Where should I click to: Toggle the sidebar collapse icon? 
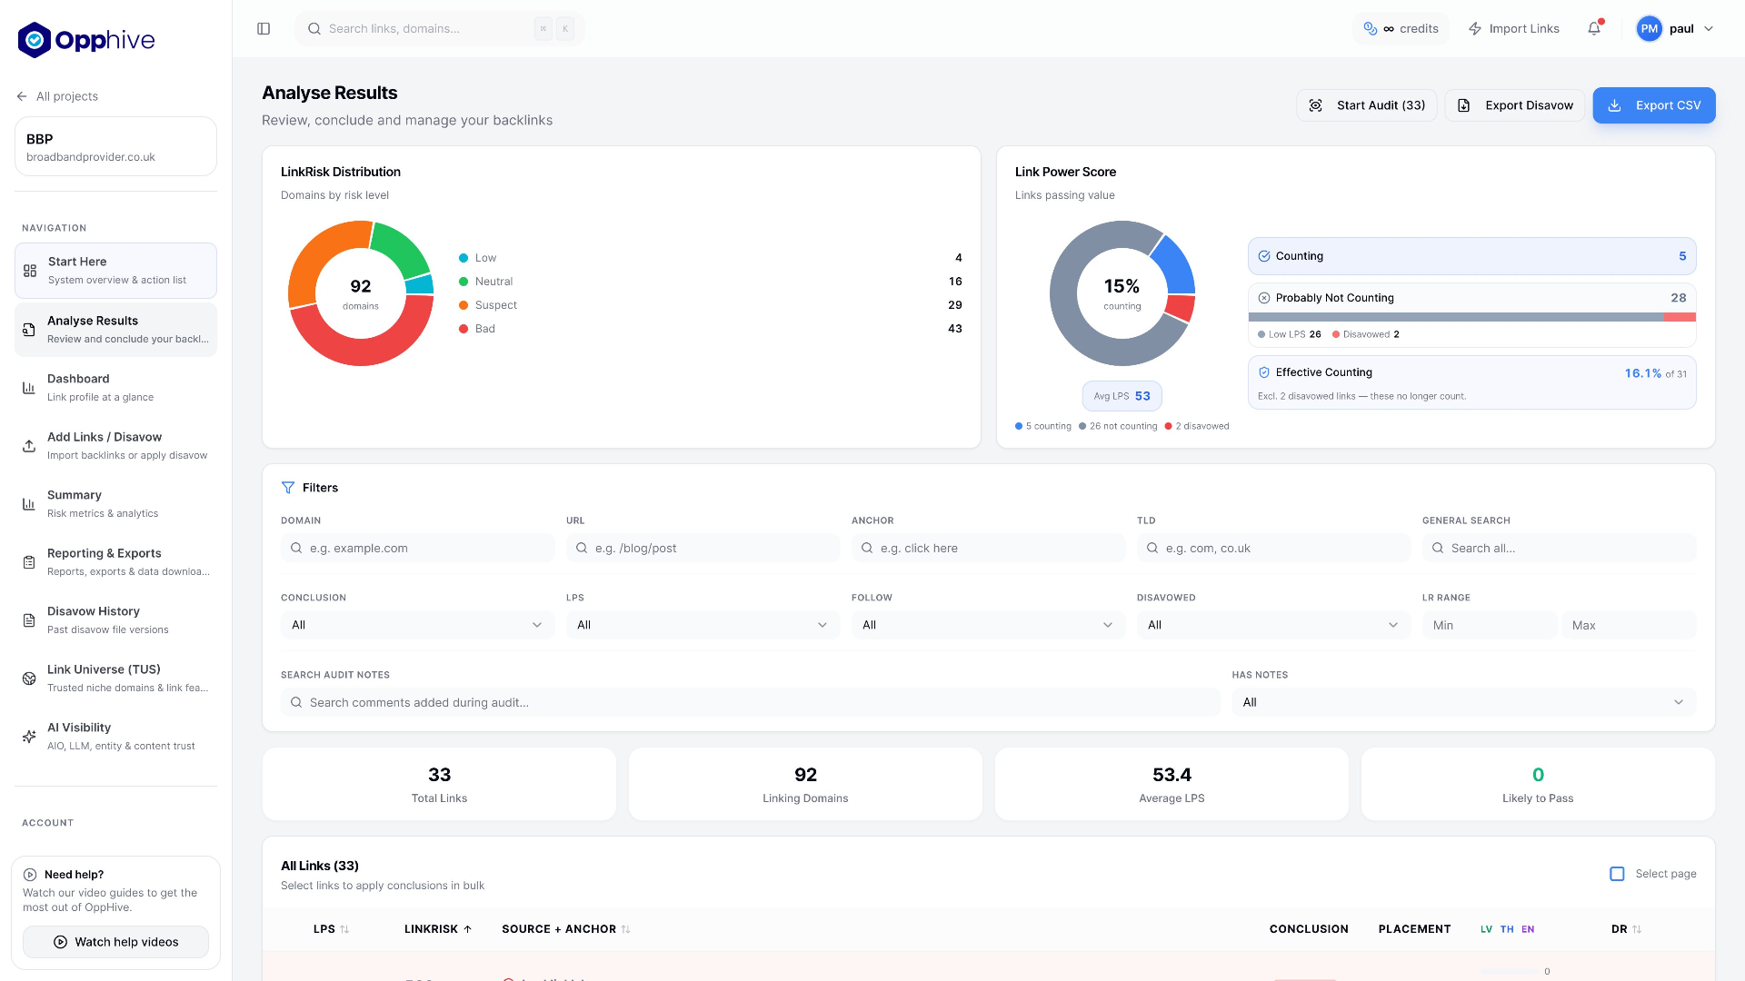click(x=264, y=29)
